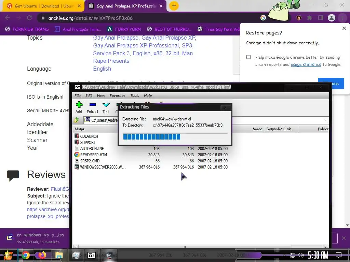350x262 pixels.
Task: Close the Get Ubuntu tab
Action: click(x=79, y=6)
